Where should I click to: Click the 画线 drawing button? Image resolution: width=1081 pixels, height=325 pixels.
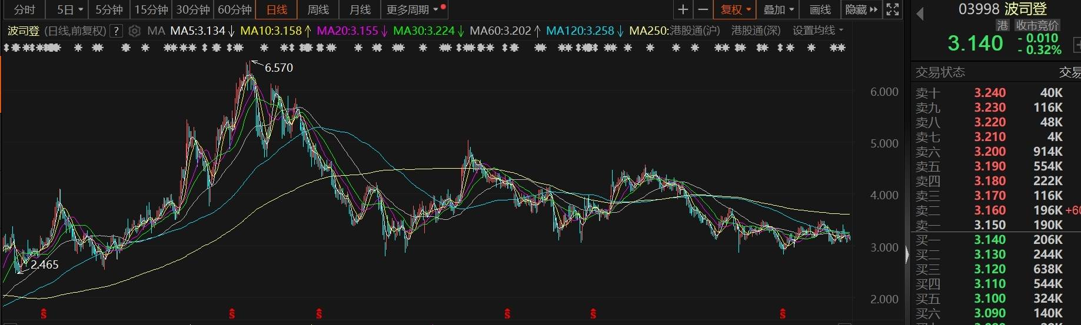820,9
